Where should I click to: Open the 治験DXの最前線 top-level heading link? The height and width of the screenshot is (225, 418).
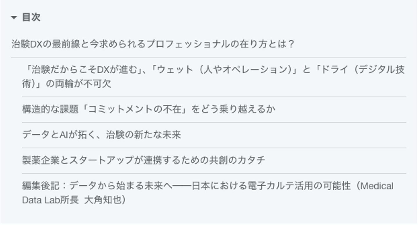153,44
